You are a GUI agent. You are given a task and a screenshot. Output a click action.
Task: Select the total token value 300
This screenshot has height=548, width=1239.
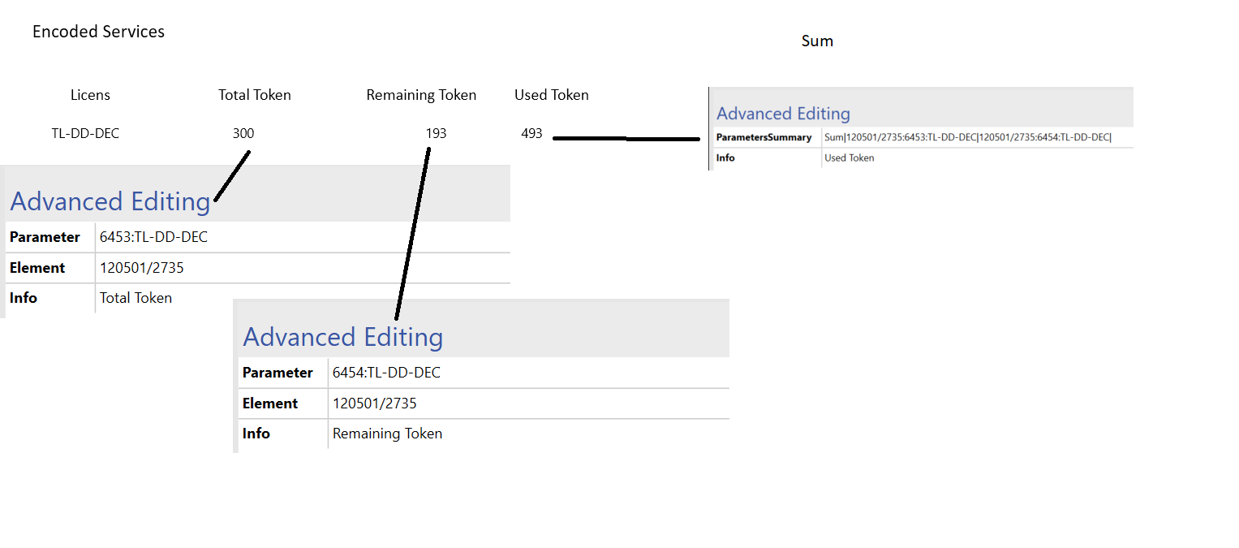tap(243, 133)
